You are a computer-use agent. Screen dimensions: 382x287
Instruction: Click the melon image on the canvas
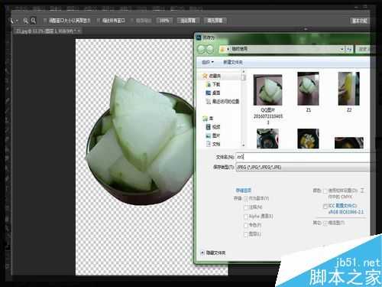pos(141,140)
